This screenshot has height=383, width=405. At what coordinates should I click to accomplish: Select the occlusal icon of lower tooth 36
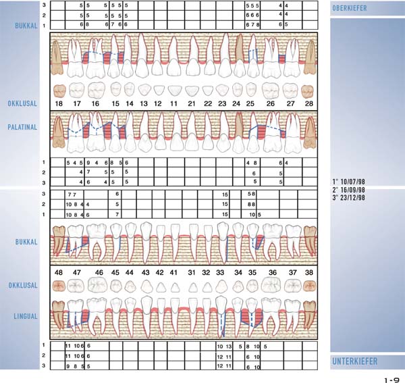tap(273, 287)
